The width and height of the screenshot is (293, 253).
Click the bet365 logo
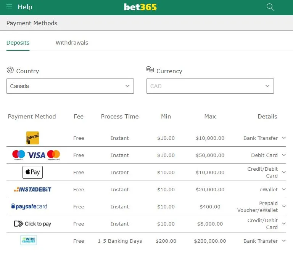tap(140, 7)
